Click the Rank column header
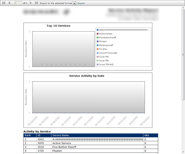This screenshot has height=154, width=185. click(x=30, y=136)
